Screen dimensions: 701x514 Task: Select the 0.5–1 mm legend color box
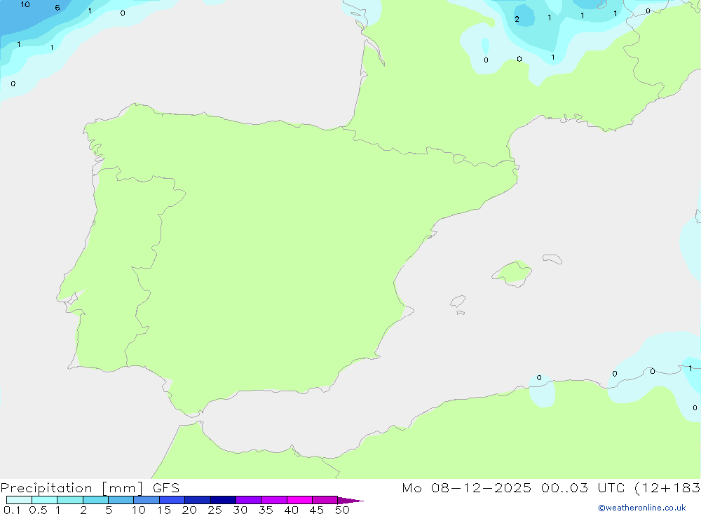[x=45, y=500]
